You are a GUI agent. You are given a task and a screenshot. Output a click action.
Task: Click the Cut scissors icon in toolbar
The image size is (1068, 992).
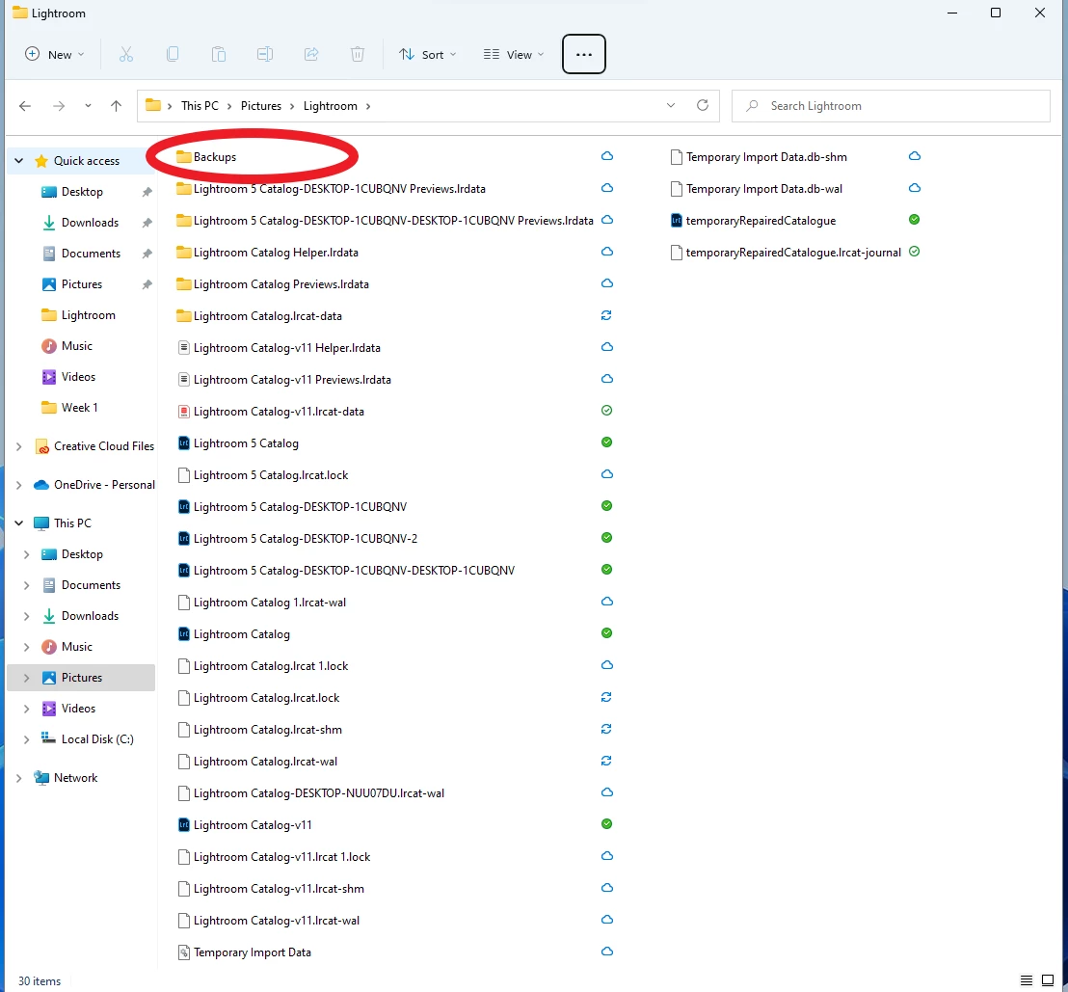click(x=126, y=55)
